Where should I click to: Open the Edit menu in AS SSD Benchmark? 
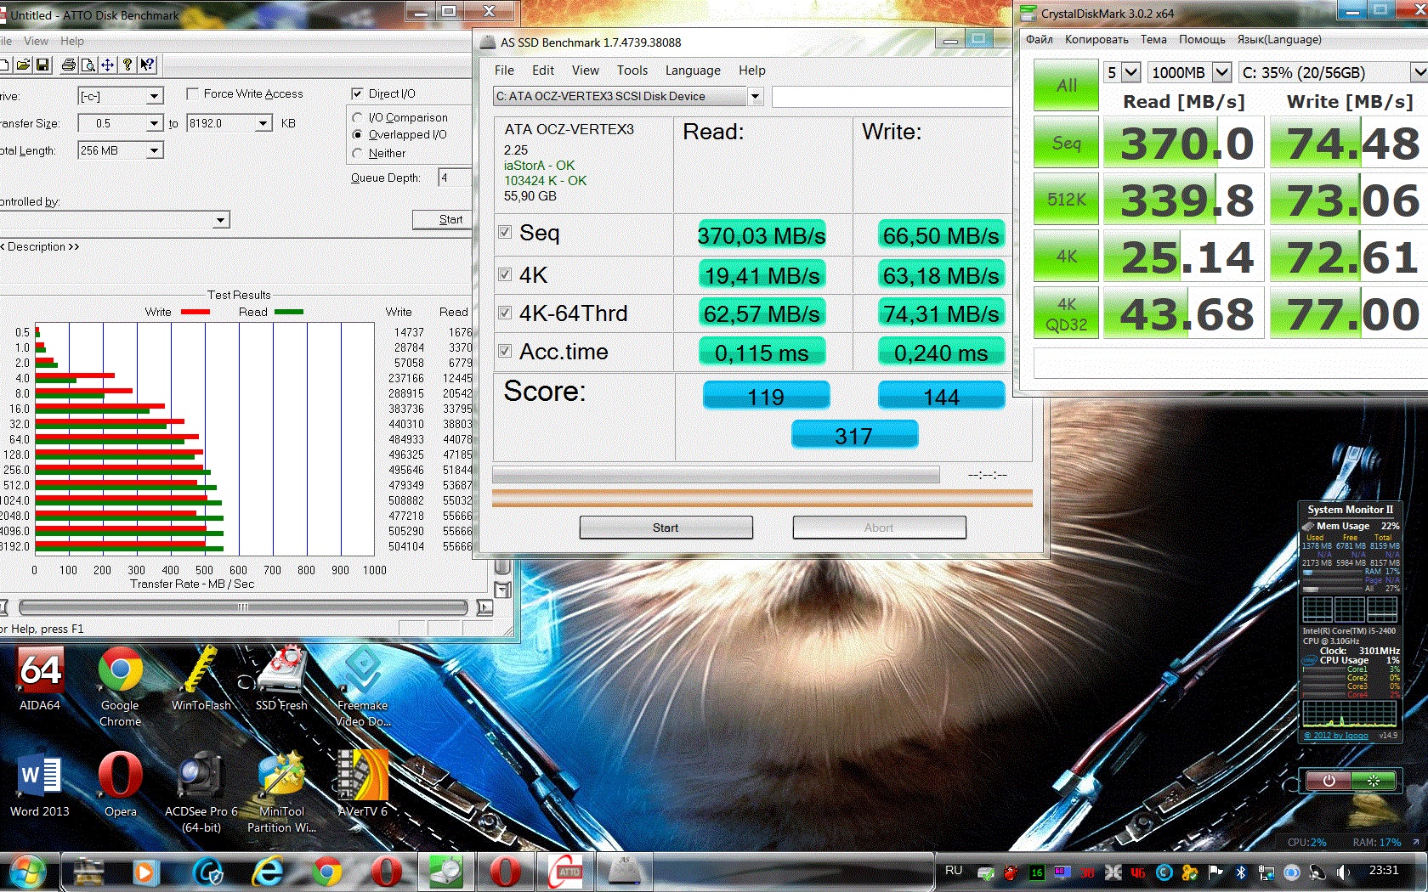[x=543, y=71]
